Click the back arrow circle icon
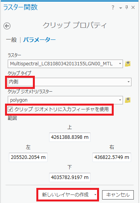This screenshot has height=203, width=140. pyautogui.click(x=7, y=26)
